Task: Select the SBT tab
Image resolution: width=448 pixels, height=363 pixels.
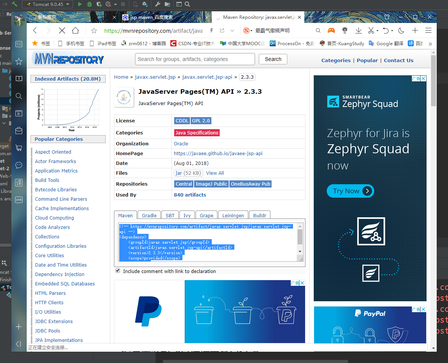Action: click(x=170, y=215)
